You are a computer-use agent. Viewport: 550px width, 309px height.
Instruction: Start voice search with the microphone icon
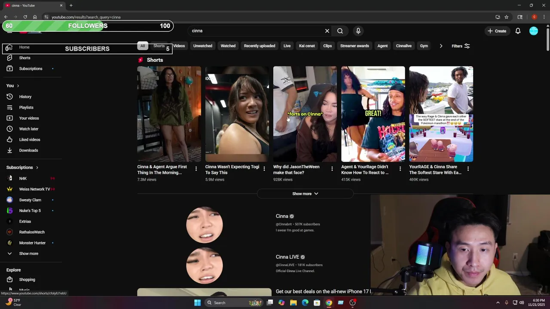[x=358, y=31]
